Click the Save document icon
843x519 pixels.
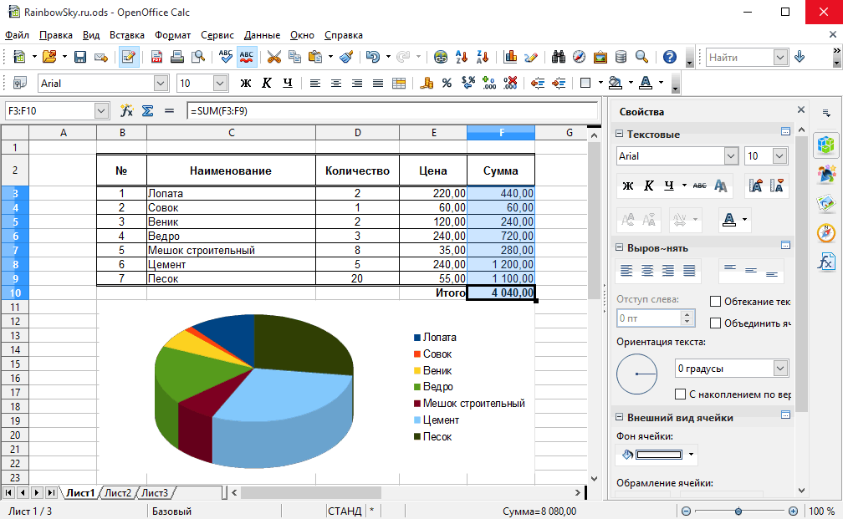80,57
